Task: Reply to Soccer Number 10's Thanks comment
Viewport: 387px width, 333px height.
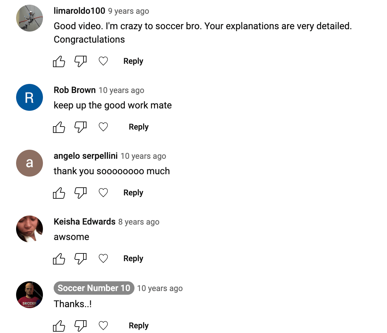Action: tap(139, 326)
